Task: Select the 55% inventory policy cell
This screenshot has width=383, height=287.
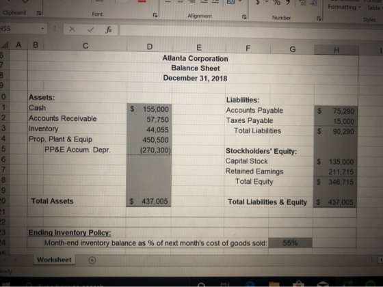Action: [290, 243]
